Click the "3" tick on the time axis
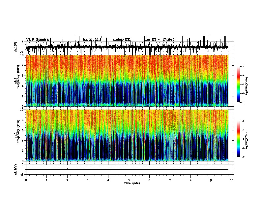This screenshot has height=202, width=261. tap(88, 180)
